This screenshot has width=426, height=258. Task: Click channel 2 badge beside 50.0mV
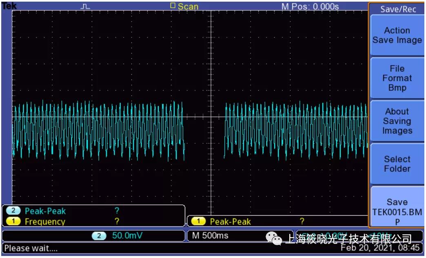pyautogui.click(x=99, y=236)
